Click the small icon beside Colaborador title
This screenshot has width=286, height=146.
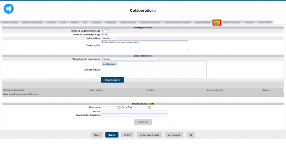155,11
